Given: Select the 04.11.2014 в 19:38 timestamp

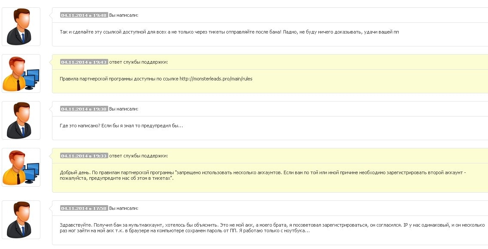Looking at the screenshot, I should [84, 109].
